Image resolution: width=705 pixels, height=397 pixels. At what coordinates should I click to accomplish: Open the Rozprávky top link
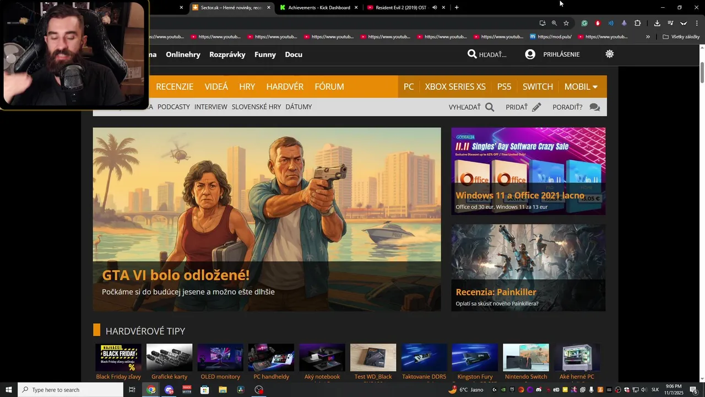tap(227, 55)
